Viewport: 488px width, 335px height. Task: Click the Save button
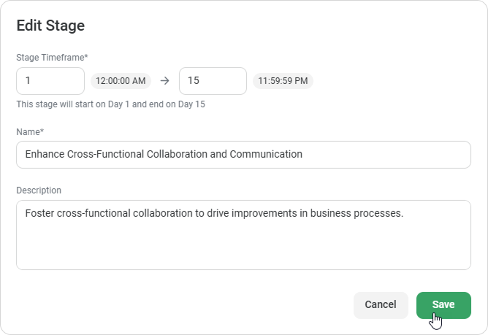point(443,305)
